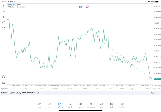Open the indicators function icon
161x112 pixels.
(x=4, y=17)
